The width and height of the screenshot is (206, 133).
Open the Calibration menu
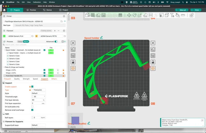(37, 2)
